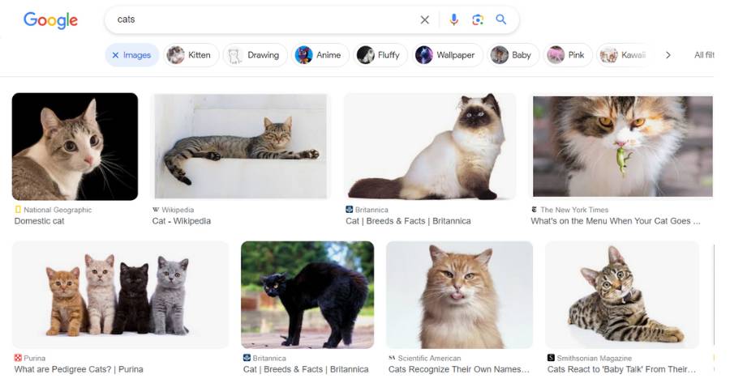Expand more filter chips with arrow
This screenshot has width=730, height=383.
pos(668,55)
